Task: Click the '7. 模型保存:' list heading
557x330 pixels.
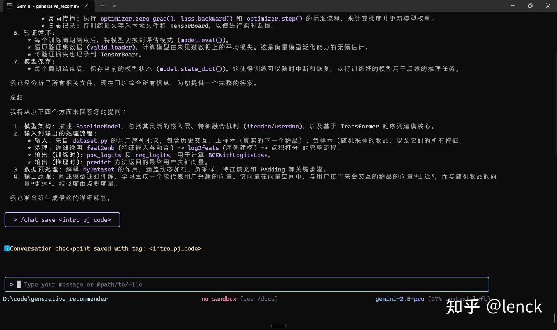Action: (34, 62)
